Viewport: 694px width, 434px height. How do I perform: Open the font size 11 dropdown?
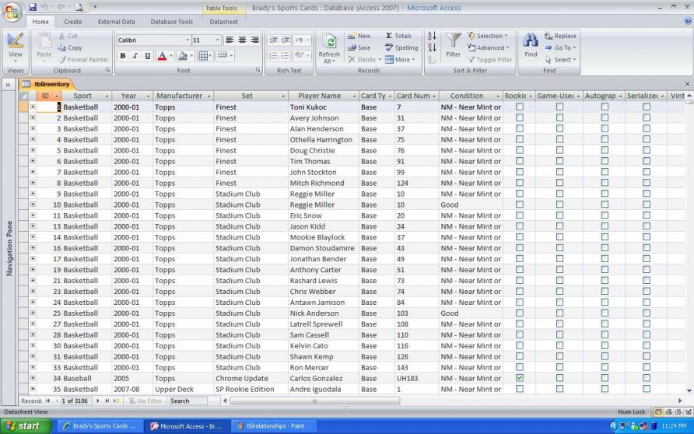click(x=218, y=40)
